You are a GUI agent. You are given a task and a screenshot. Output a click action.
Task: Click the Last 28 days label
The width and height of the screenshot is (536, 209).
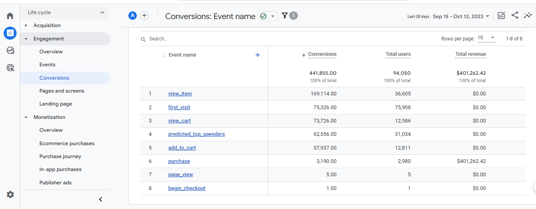418,17
